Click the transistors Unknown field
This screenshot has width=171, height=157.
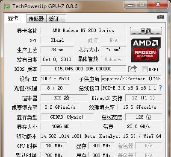click(114, 59)
